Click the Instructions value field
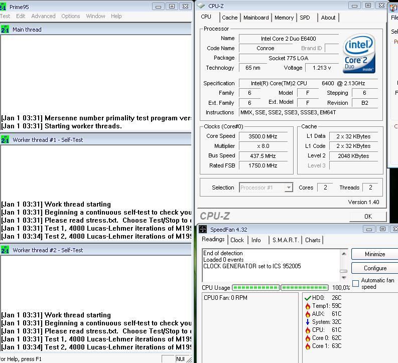Image resolution: width=398 pixels, height=363 pixels. [x=308, y=112]
